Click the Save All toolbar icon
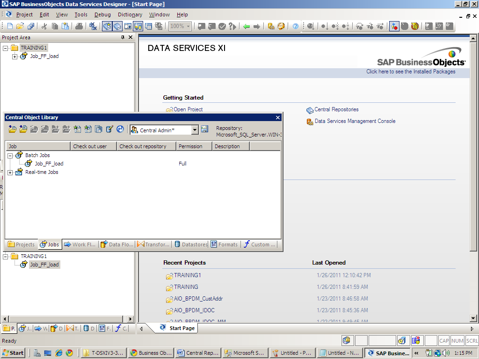Image resolution: width=479 pixels, height=359 pixels. pyautogui.click(x=30, y=26)
